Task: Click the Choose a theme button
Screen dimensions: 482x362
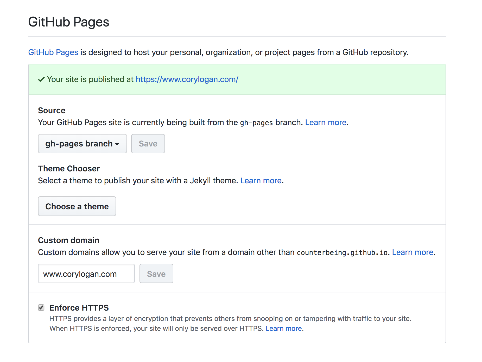Action: 77,206
